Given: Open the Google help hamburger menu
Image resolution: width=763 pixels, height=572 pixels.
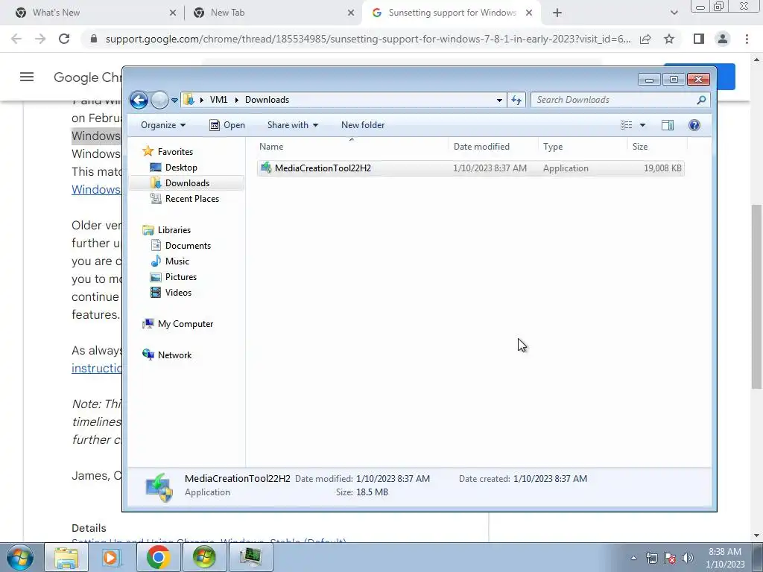Looking at the screenshot, I should 27,77.
